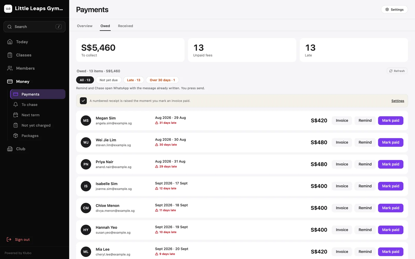Viewport: 415px width, 259px height.
Task: Open the invoice for Priya Nair
Action: pyautogui.click(x=342, y=164)
